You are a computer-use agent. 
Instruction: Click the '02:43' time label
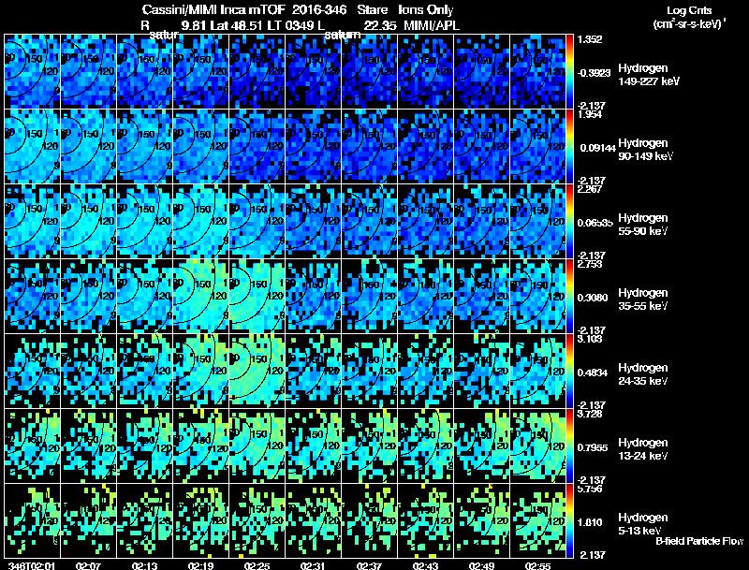point(425,566)
